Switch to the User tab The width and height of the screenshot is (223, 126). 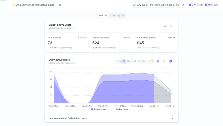coord(103,16)
